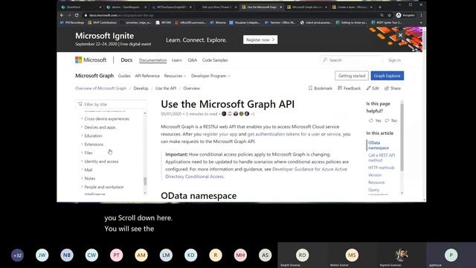Click the Bookmark icon in page actions
Screen dimensions: 476x268
coord(310,88)
